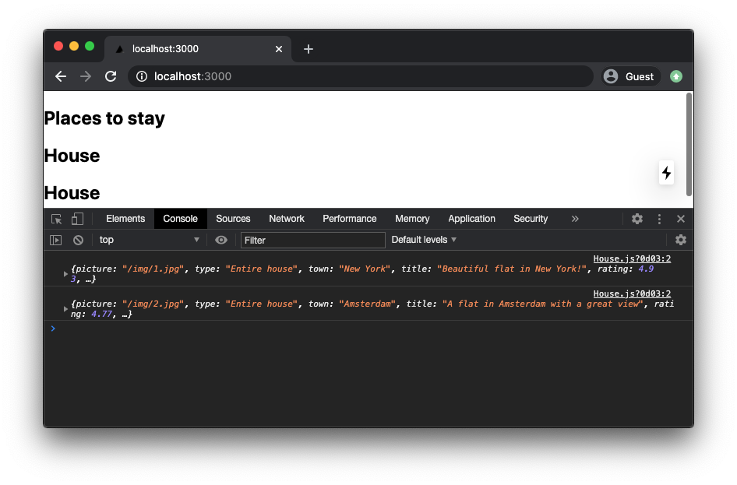
Task: Expand the Amsterdam object log entry
Action: 66,309
